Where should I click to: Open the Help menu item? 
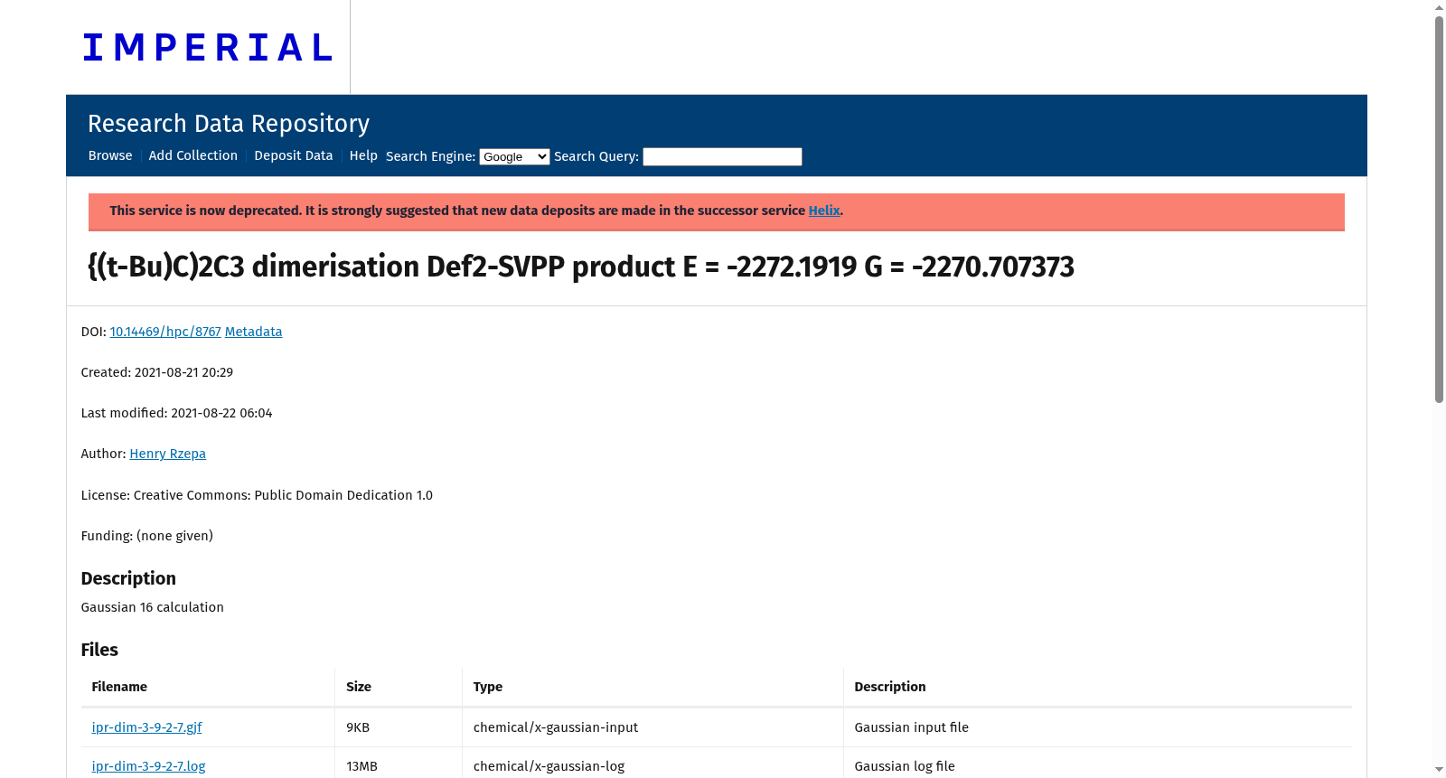[x=363, y=155]
